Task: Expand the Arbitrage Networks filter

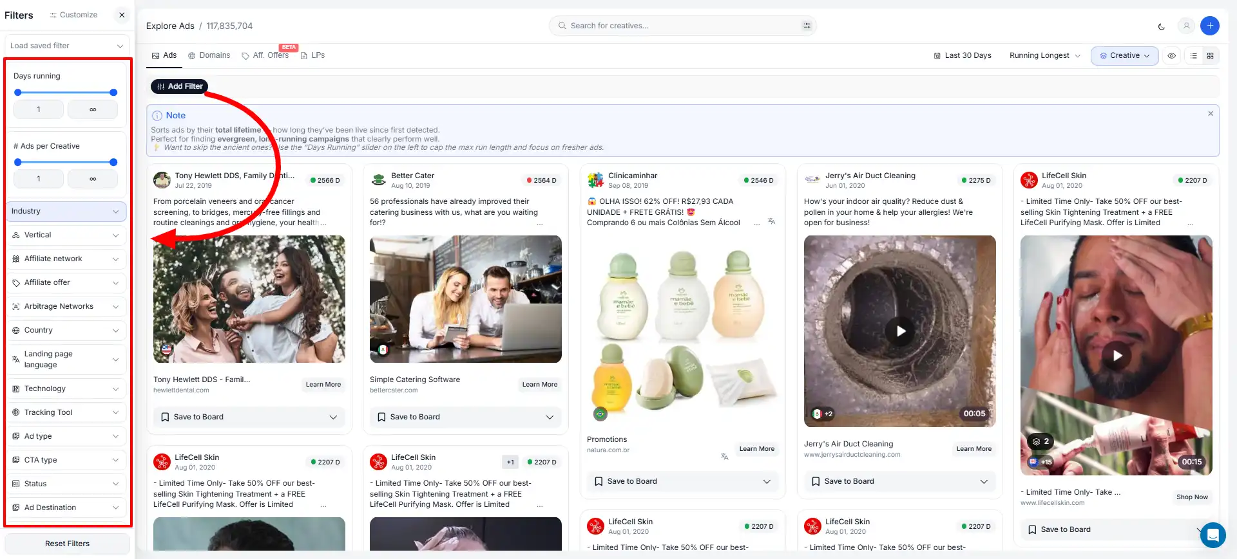Action: [x=67, y=306]
